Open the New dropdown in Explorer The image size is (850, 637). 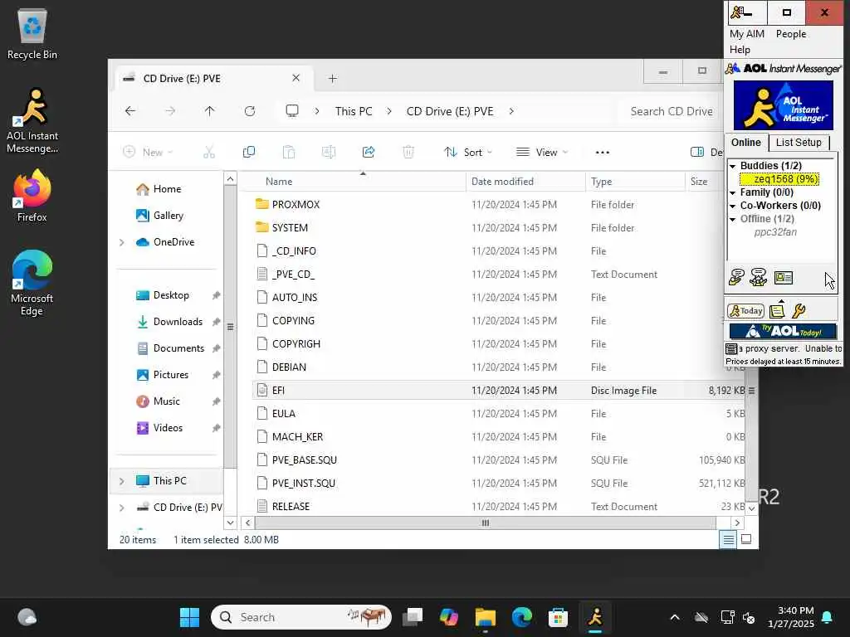coord(148,153)
